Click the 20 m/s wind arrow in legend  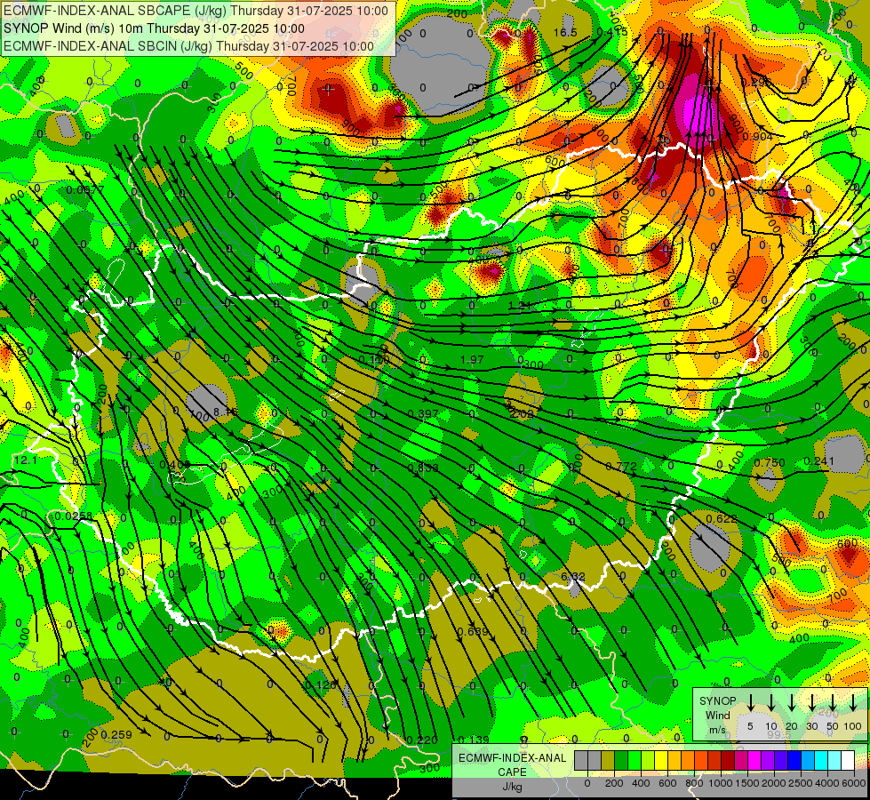click(791, 702)
